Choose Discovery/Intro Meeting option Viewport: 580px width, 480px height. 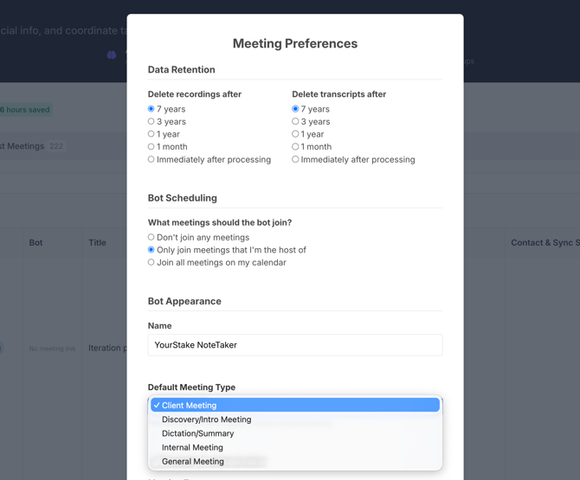(x=207, y=419)
